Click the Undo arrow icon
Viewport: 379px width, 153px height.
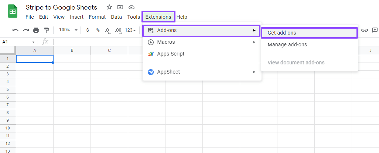[x=16, y=30]
